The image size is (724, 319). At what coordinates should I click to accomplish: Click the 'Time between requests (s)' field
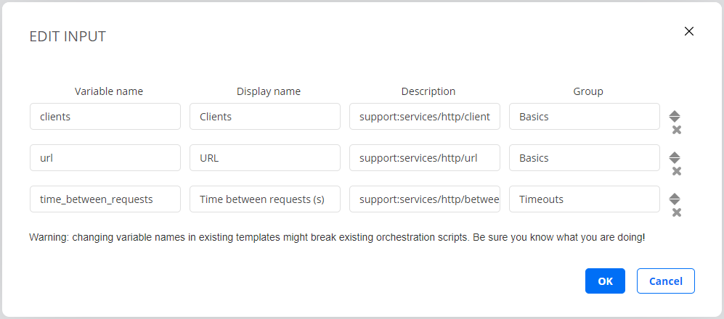(x=265, y=199)
